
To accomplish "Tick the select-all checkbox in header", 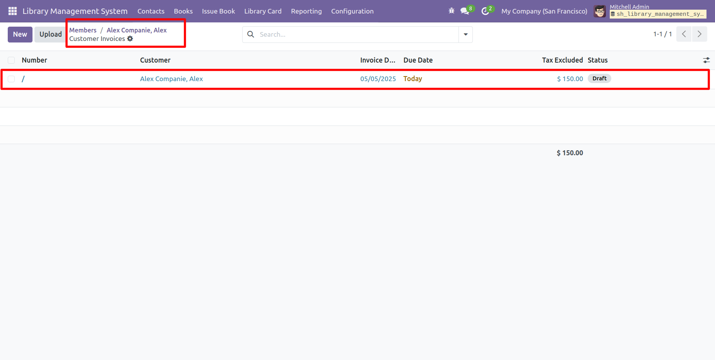I will (11, 60).
